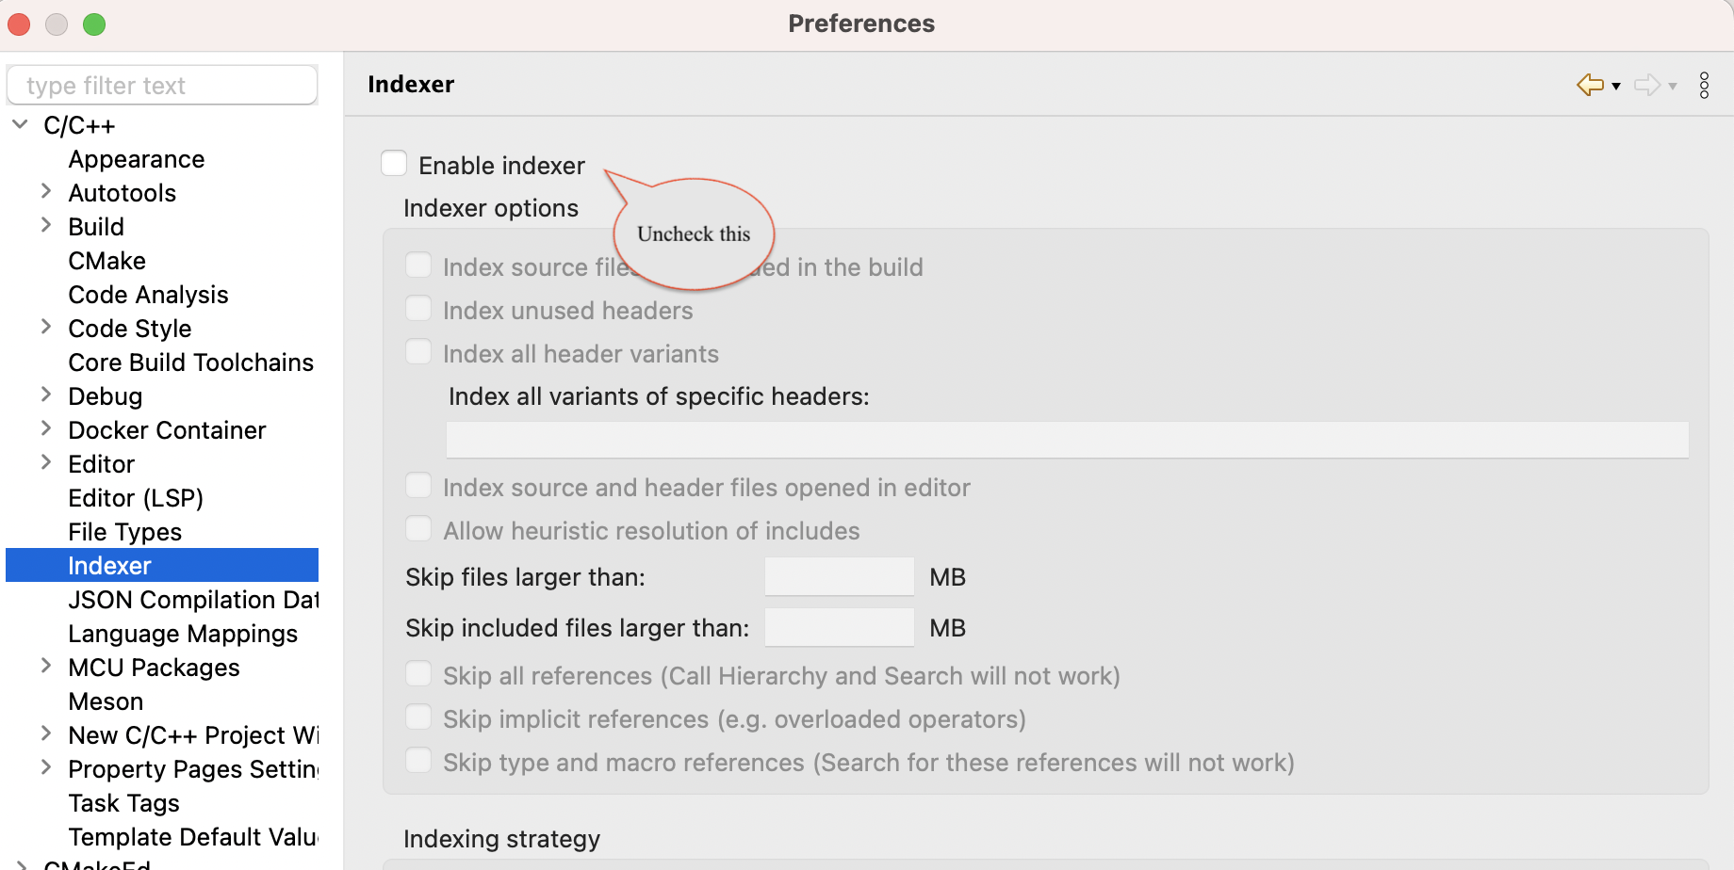
Task: Click the forward navigation arrow icon
Action: (x=1647, y=85)
